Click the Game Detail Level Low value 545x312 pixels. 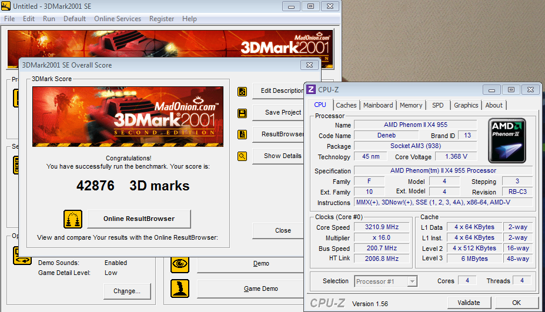pyautogui.click(x=111, y=273)
